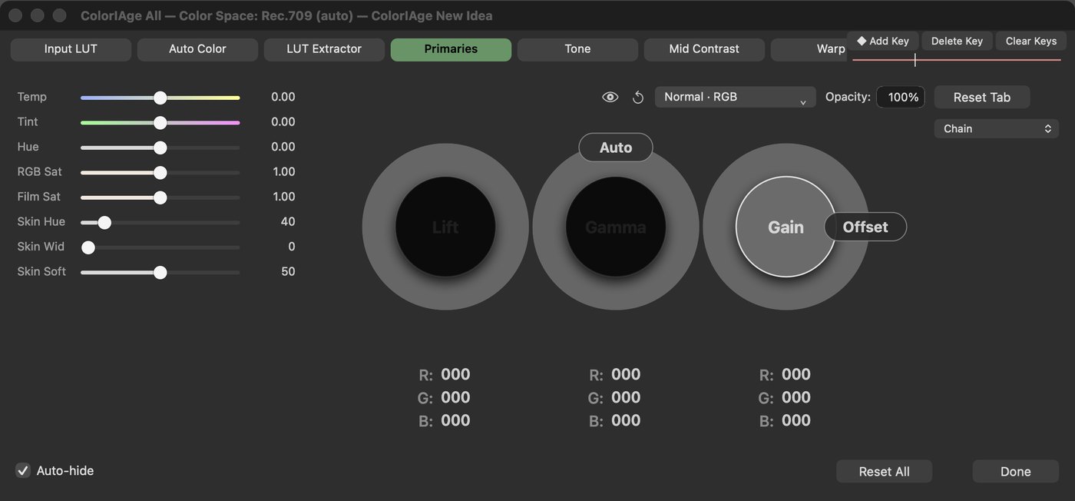Click the Gain color wheel center
The height and width of the screenshot is (501, 1075).
click(786, 227)
